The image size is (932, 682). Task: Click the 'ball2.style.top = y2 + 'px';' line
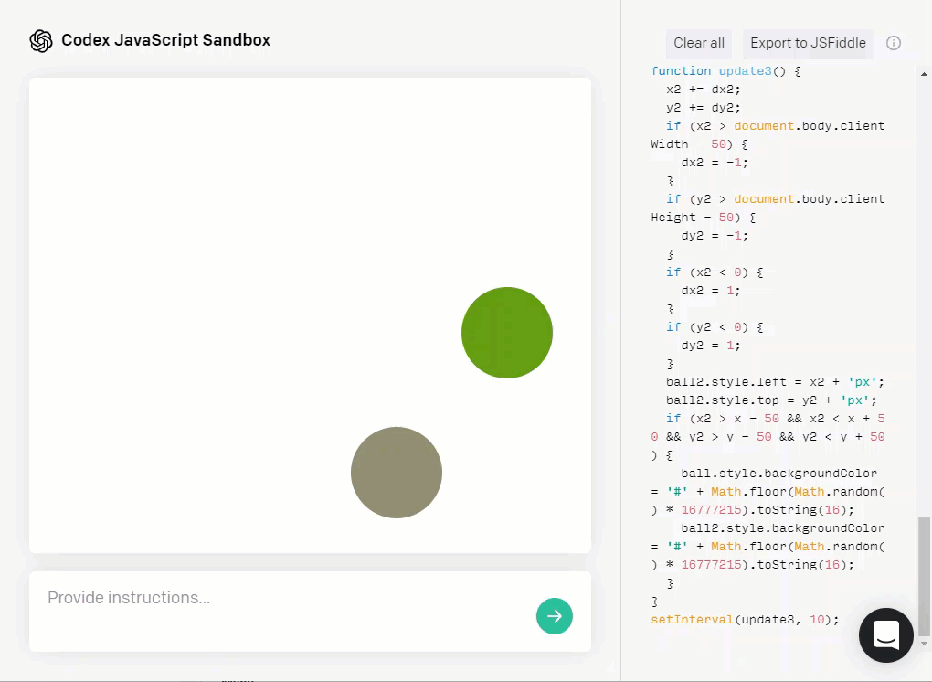(x=771, y=400)
